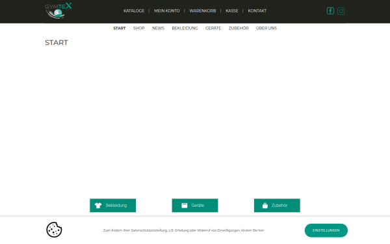Go to Kasse
This screenshot has width=390, height=244.
click(232, 10)
